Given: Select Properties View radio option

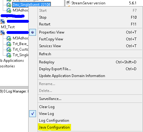Looking at the screenshot, I should tap(33, 32).
